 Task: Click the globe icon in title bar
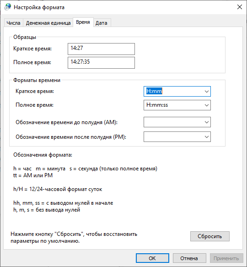click(7, 7)
